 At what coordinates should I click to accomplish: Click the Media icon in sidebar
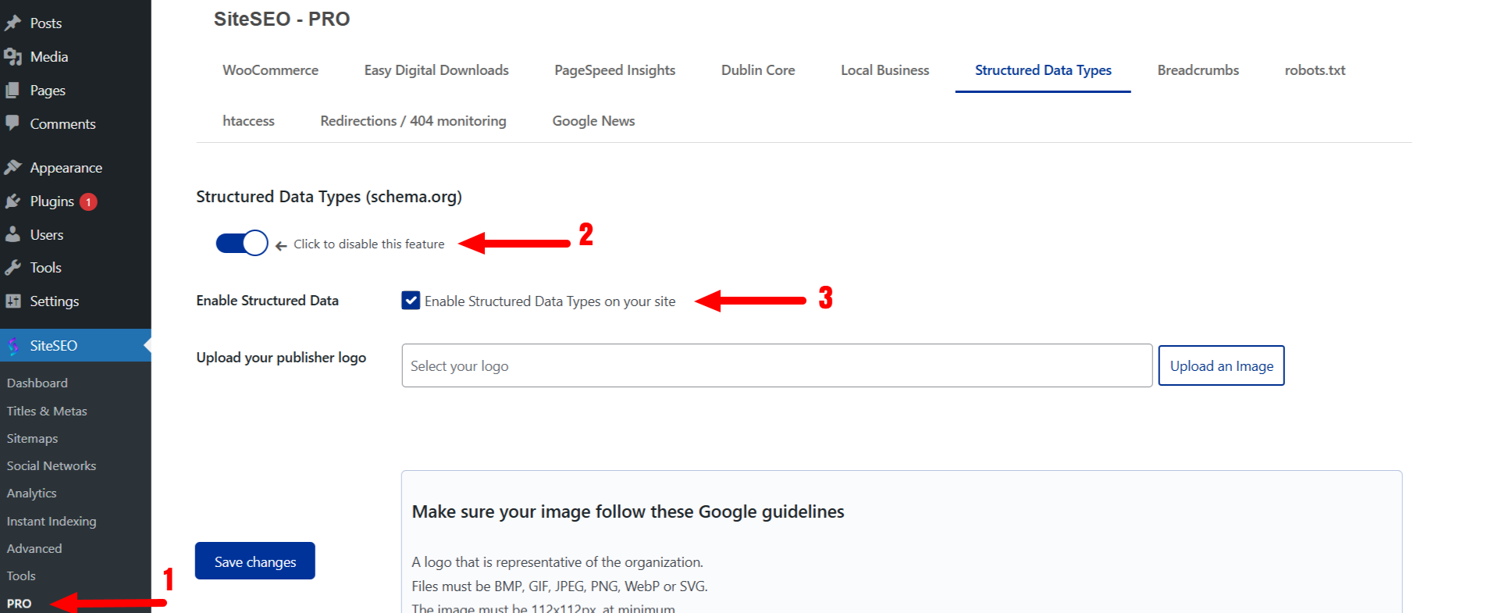coord(12,56)
